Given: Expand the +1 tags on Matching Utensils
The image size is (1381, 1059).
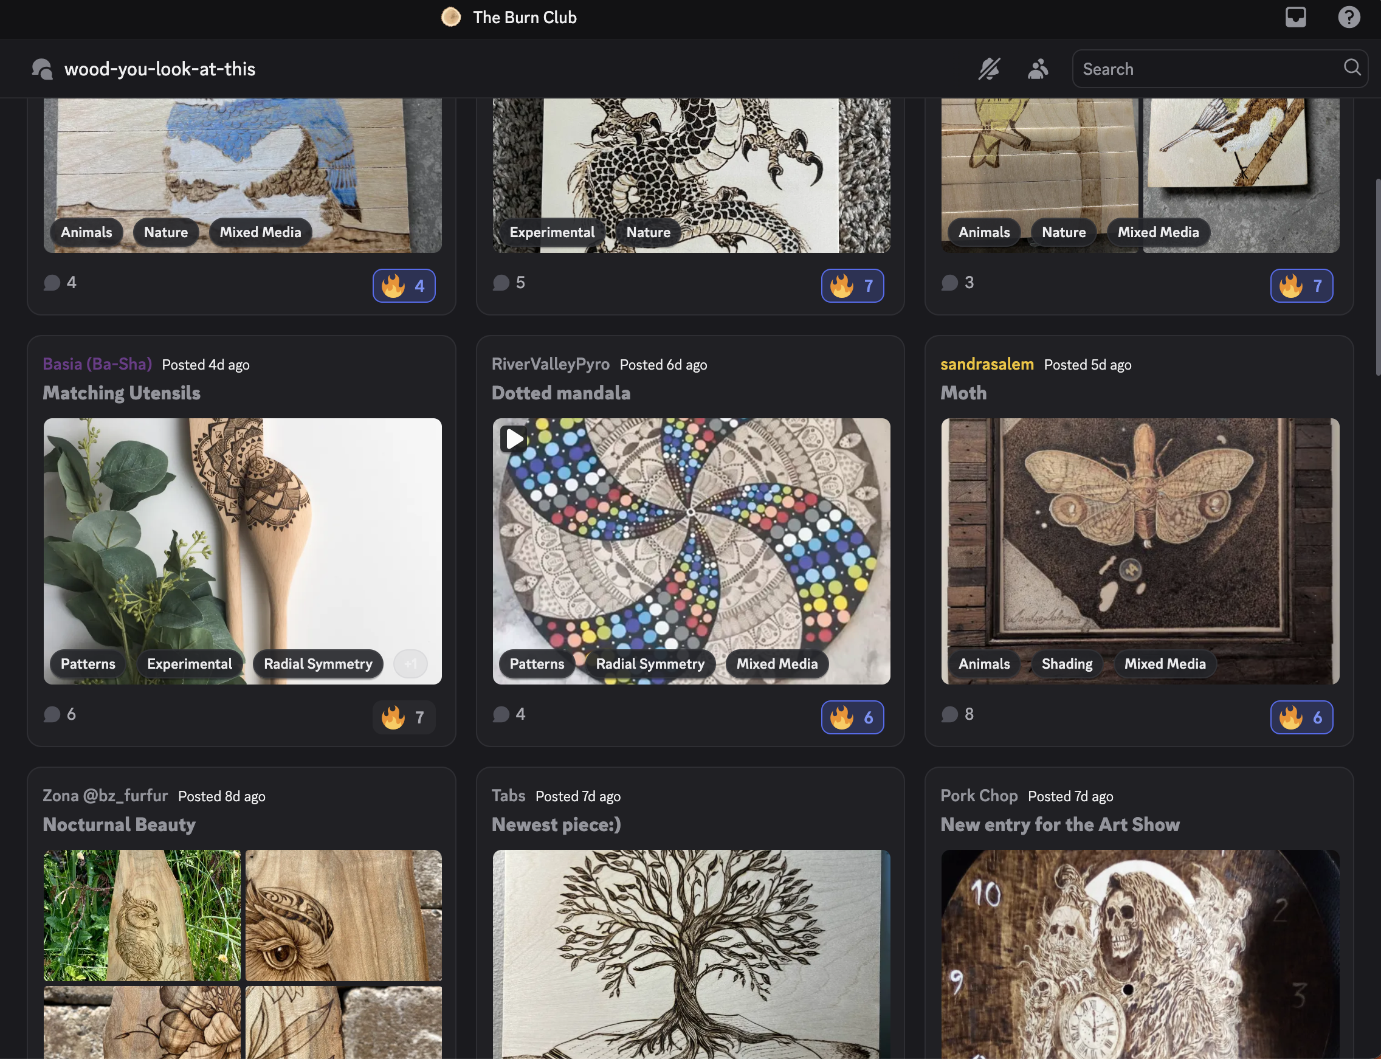Looking at the screenshot, I should click(410, 664).
